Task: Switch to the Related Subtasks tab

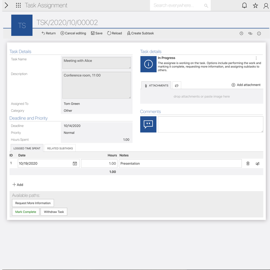Action: click(60, 148)
